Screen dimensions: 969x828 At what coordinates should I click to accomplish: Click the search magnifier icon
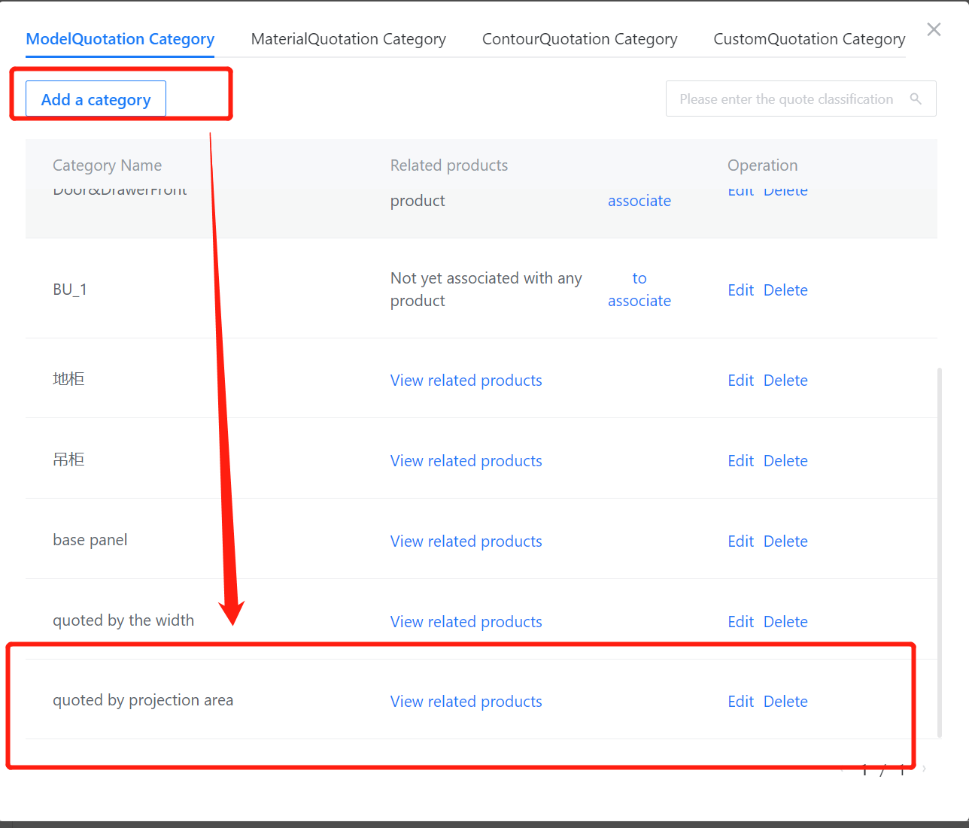tap(916, 99)
